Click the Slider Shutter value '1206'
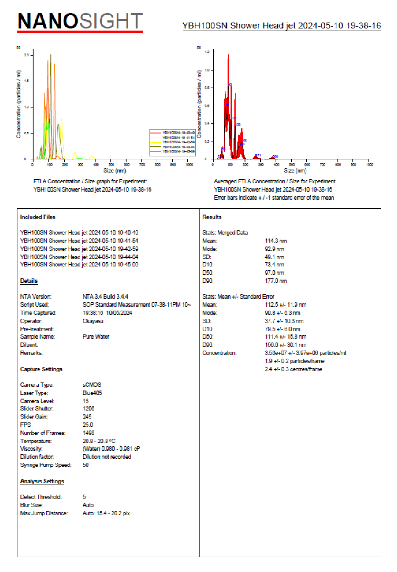 point(88,409)
